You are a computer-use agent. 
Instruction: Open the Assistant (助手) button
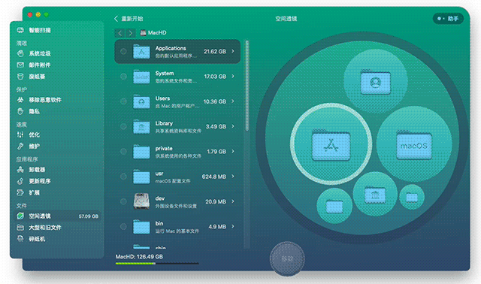coord(448,19)
